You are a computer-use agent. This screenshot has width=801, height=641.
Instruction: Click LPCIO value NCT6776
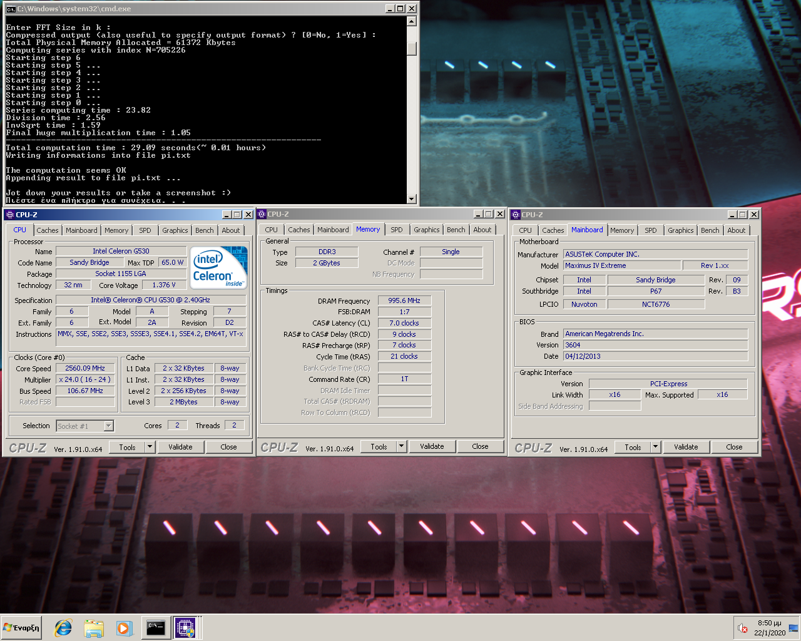[x=656, y=304]
